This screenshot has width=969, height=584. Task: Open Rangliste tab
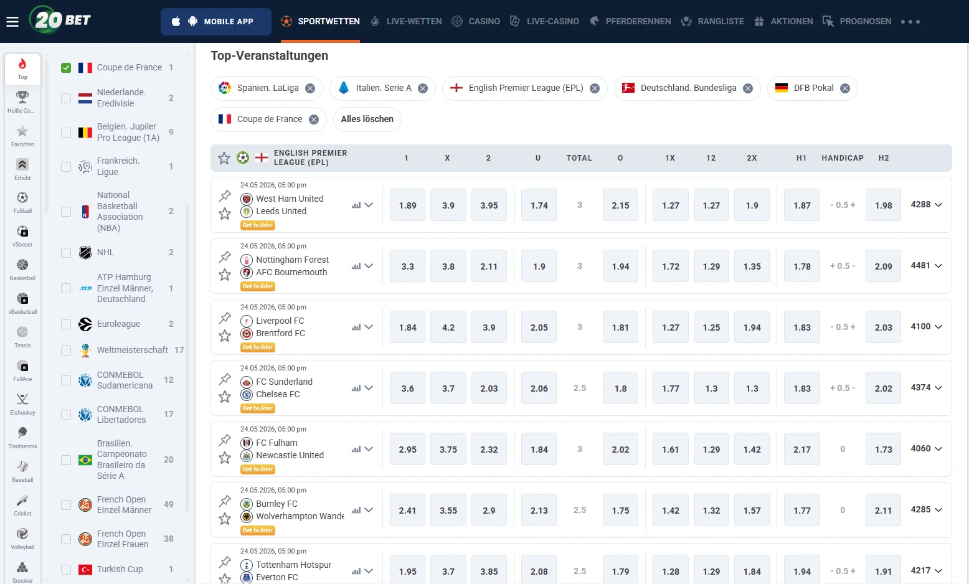(x=712, y=21)
